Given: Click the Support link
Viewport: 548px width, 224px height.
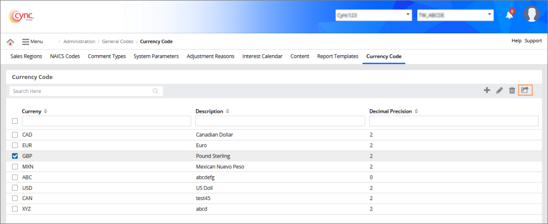Looking at the screenshot, I should pos(533,41).
